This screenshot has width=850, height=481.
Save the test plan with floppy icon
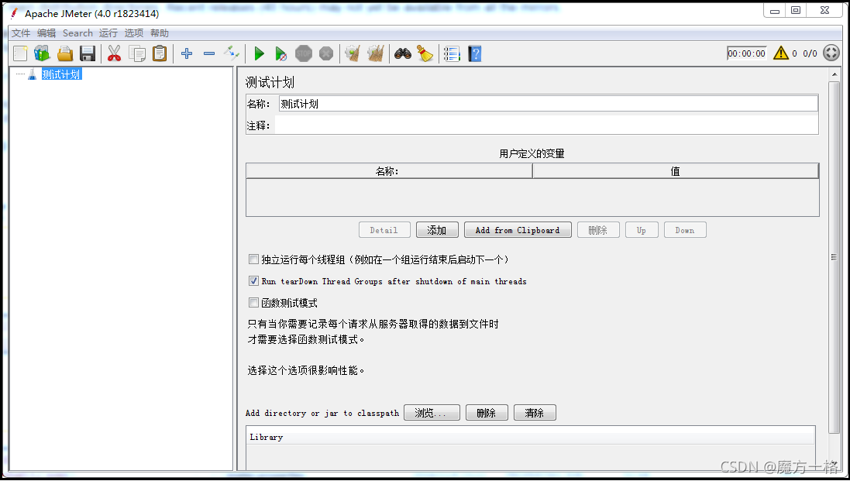point(88,53)
